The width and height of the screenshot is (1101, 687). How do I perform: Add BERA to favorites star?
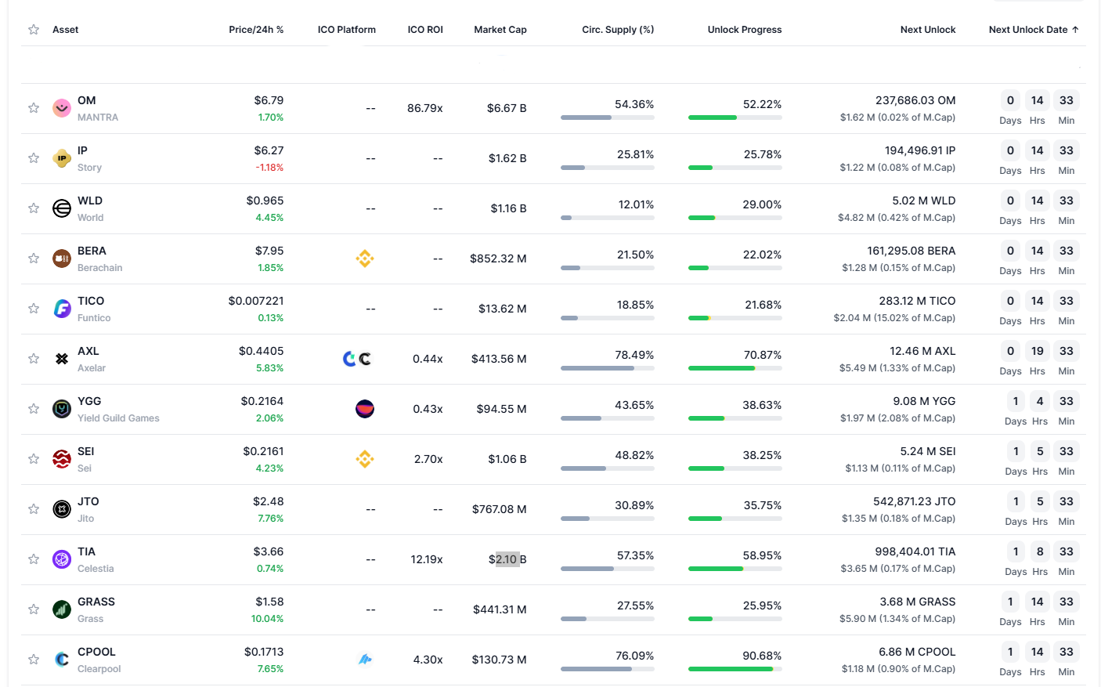34,259
